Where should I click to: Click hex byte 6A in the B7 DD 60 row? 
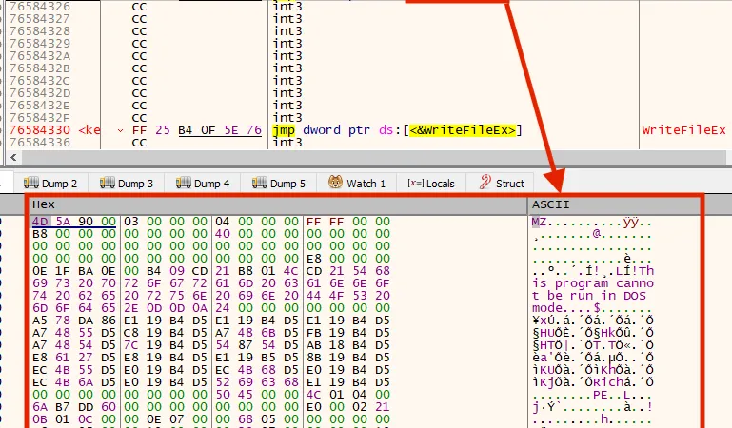40,406
